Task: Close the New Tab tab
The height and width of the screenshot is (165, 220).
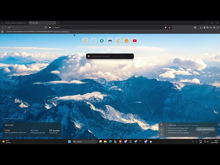Action: tap(54, 23)
